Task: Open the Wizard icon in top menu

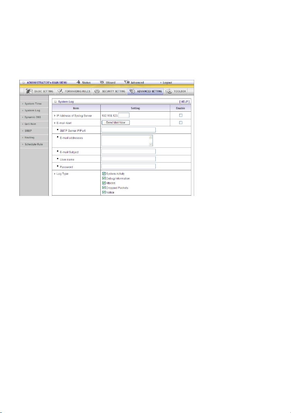Action: 102,83
